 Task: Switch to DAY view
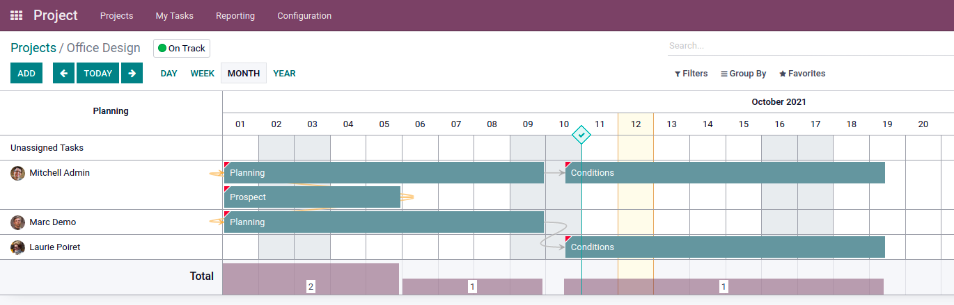click(169, 73)
